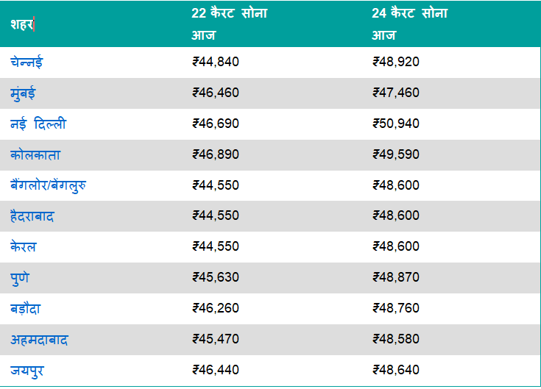Click the ₹44,840 price cell

click(x=215, y=62)
